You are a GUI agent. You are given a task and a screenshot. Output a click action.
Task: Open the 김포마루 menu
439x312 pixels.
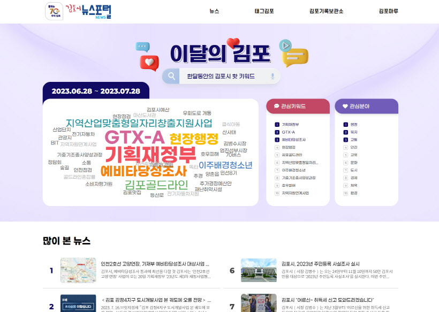tap(388, 11)
